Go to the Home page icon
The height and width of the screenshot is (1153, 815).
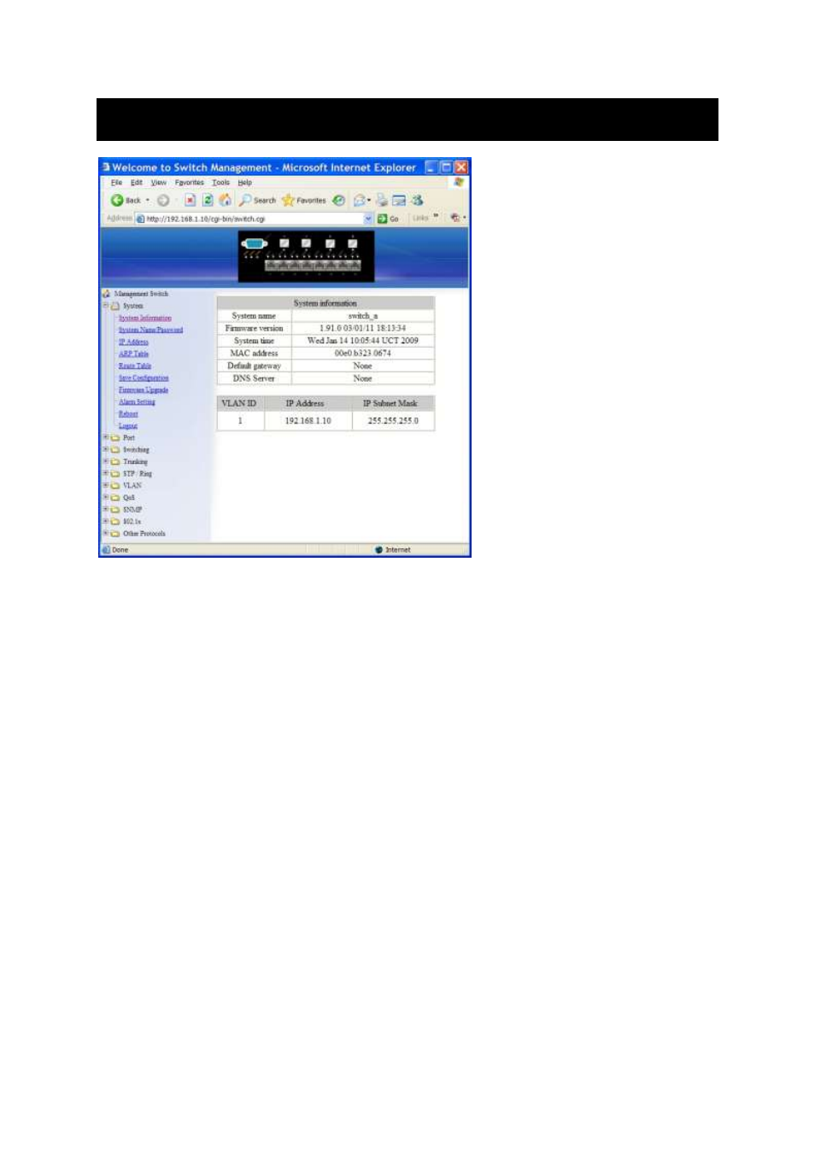[225, 201]
